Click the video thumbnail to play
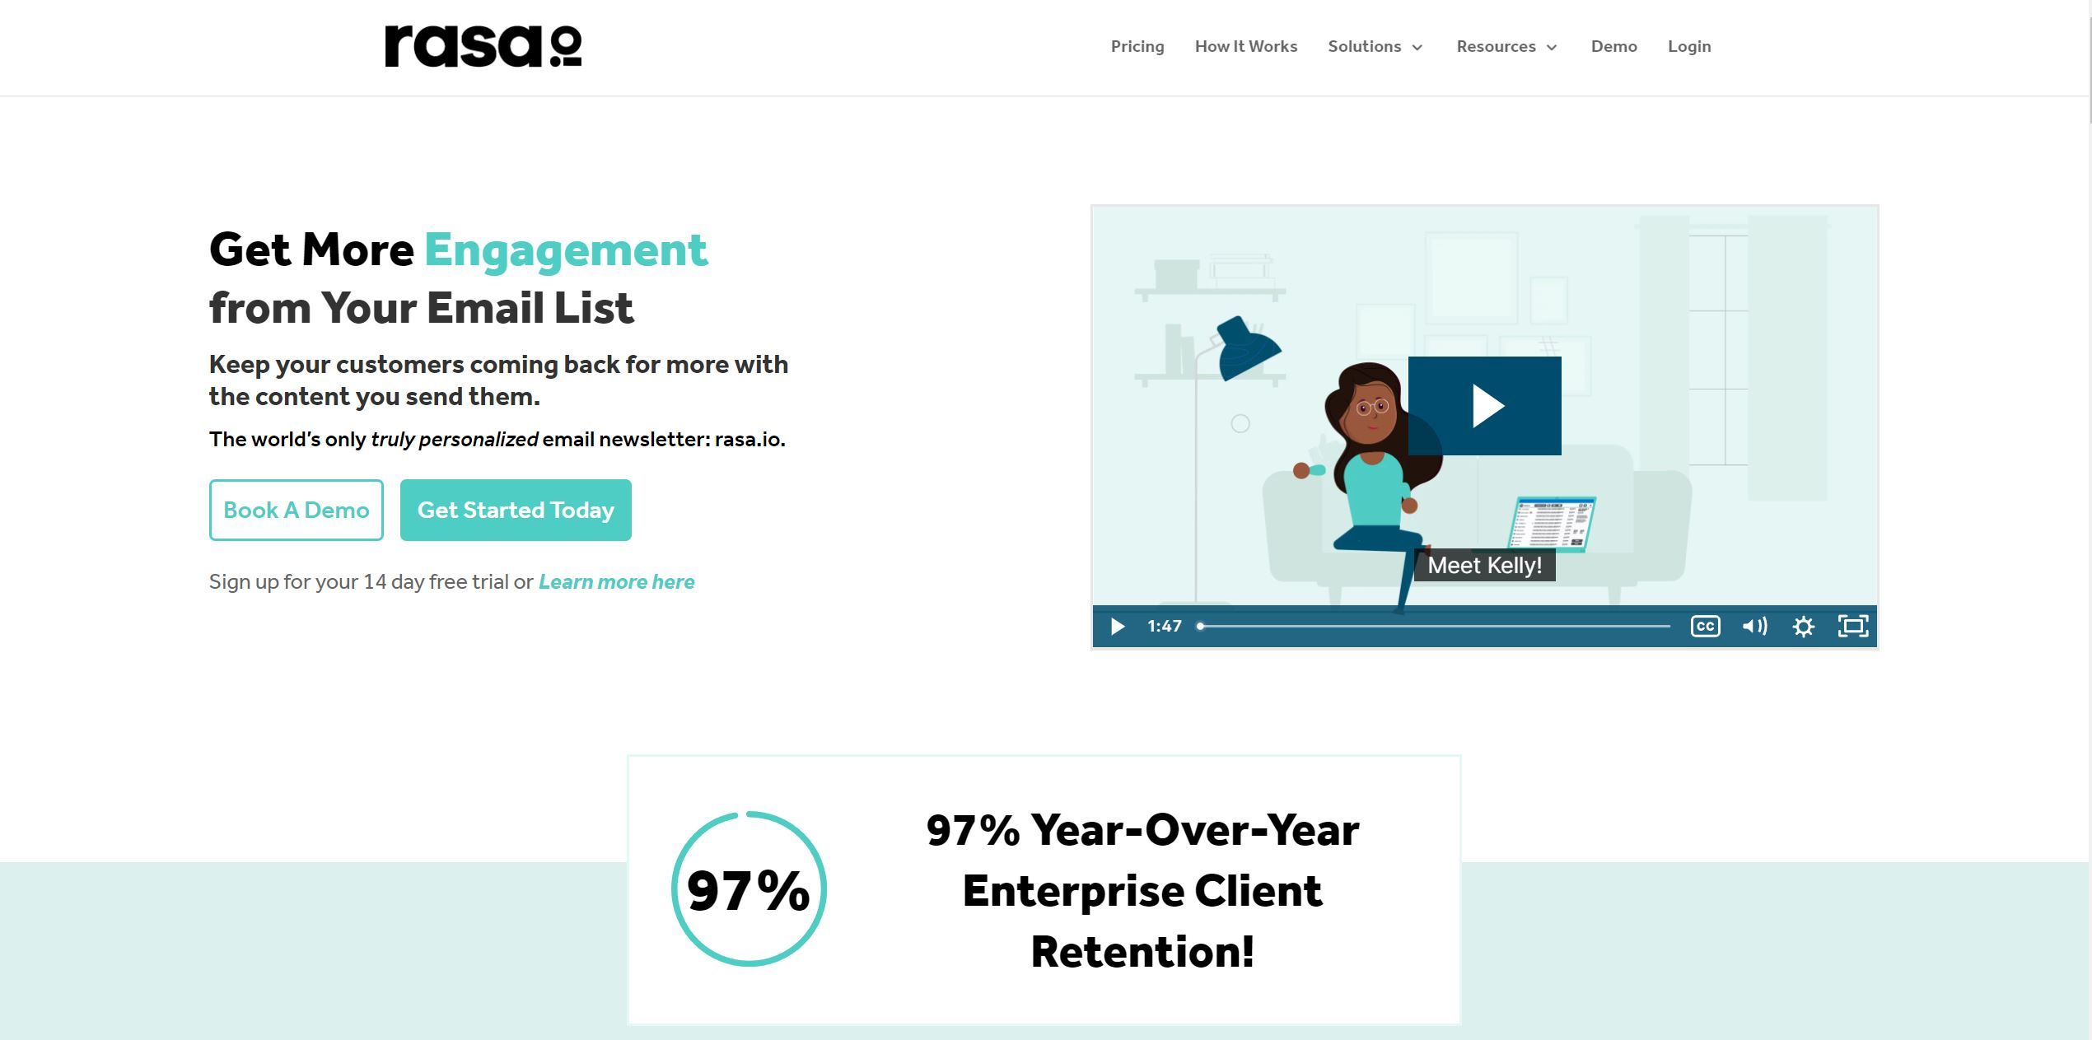 click(1483, 404)
